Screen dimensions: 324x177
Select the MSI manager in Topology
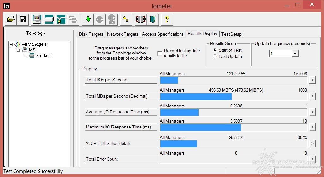point(33,50)
